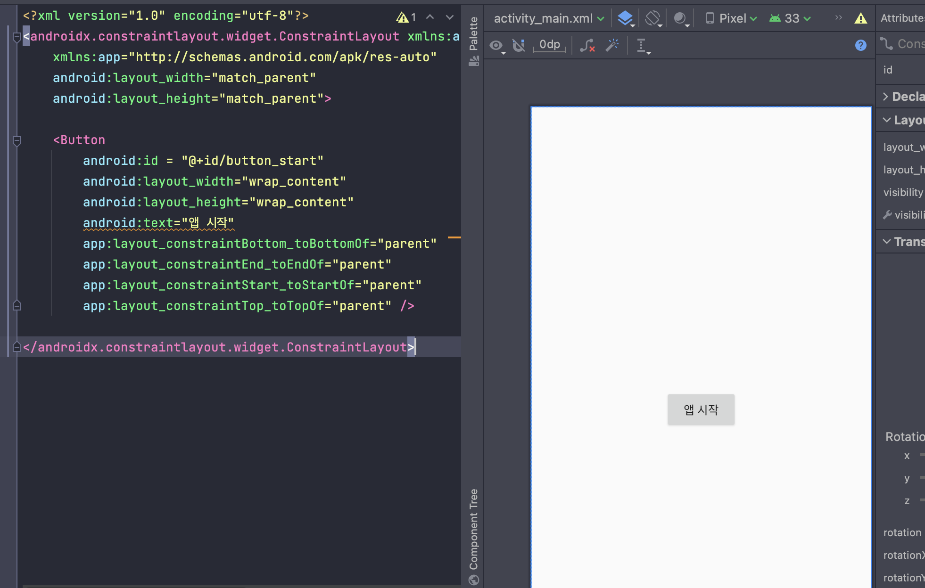Screen dimensions: 925x588
Task: Click the xml version declaration line
Action: [x=166, y=16]
